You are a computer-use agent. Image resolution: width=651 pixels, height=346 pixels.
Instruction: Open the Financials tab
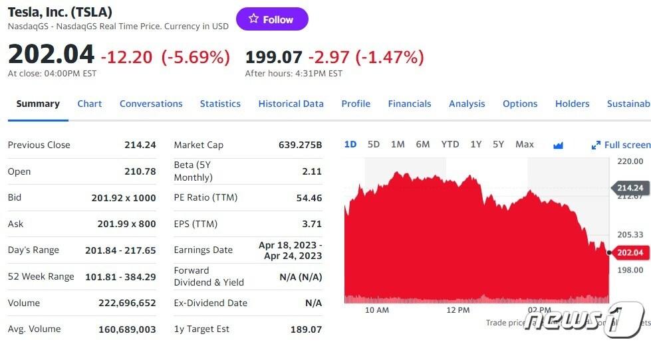pyautogui.click(x=410, y=104)
